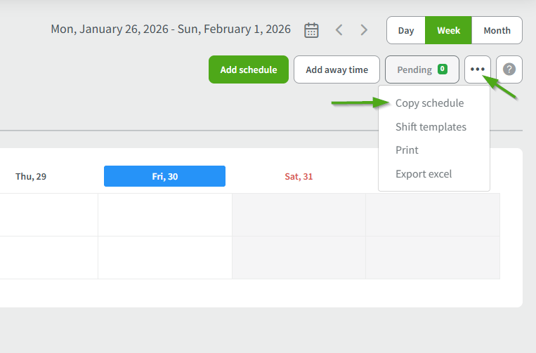Select Print in the dropdown menu
This screenshot has height=353, width=536.
coord(407,150)
